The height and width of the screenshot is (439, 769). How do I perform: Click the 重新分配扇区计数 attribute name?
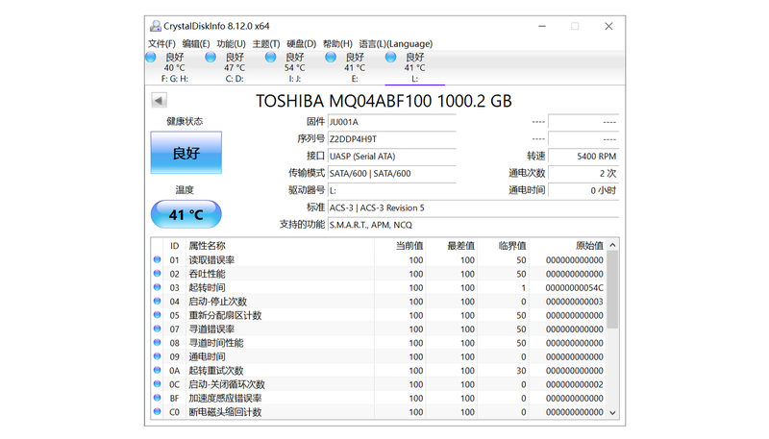(x=225, y=315)
